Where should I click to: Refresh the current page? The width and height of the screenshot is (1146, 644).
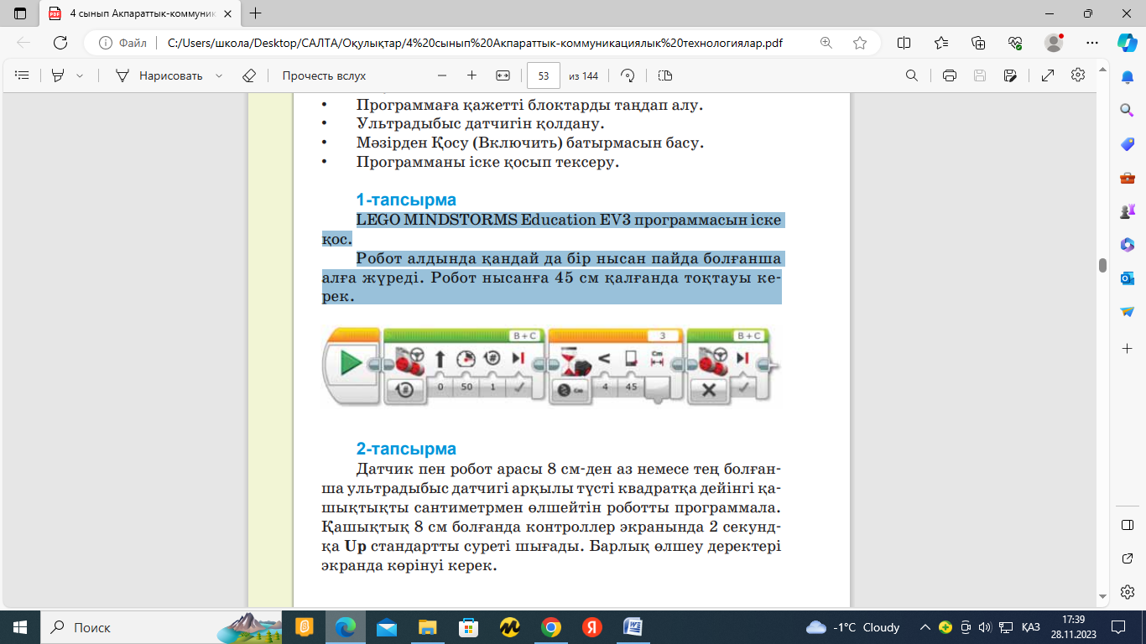(60, 43)
